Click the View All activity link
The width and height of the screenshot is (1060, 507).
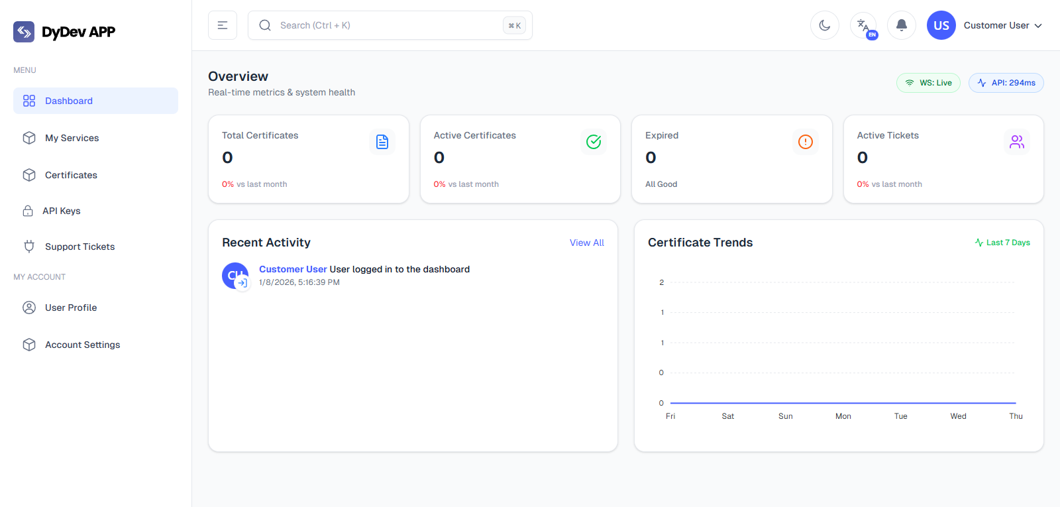pos(586,243)
